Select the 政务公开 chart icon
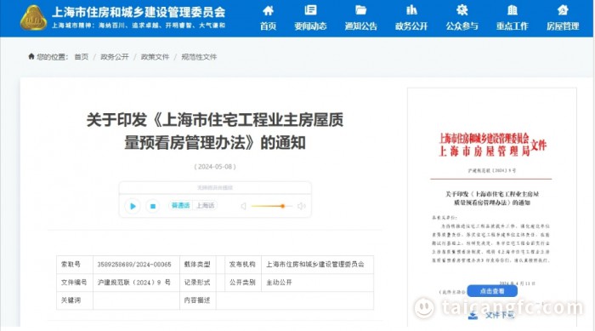Viewport: 595px width, 331px height. click(x=411, y=10)
